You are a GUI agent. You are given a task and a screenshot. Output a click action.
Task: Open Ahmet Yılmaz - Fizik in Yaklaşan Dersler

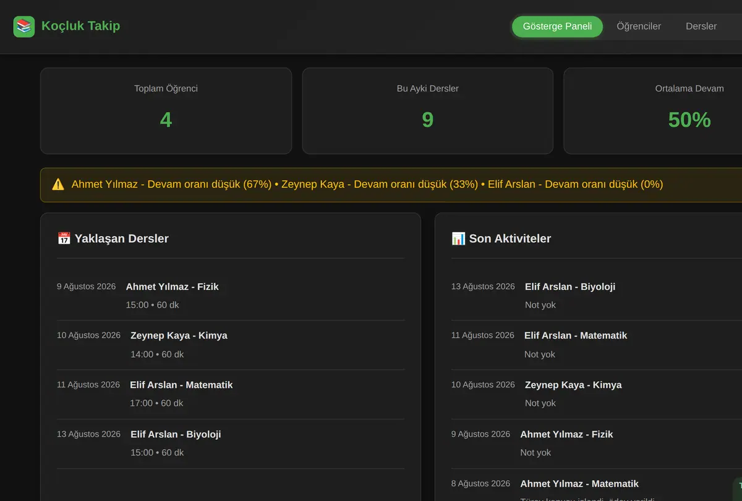172,287
